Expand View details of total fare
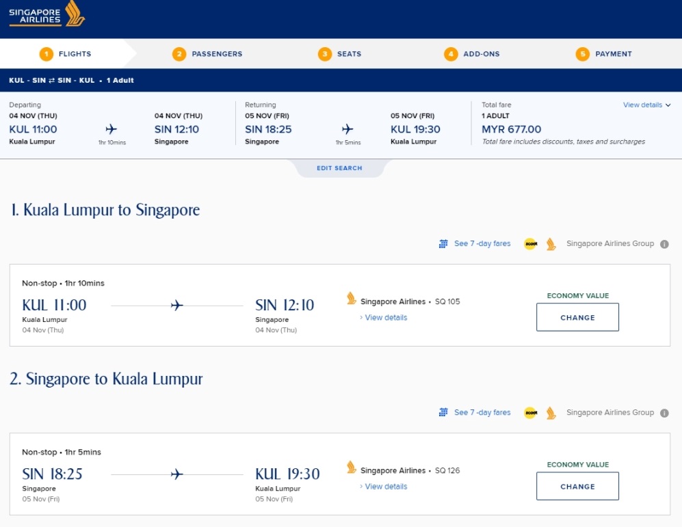Viewport: 682px width, 527px height. (x=646, y=105)
